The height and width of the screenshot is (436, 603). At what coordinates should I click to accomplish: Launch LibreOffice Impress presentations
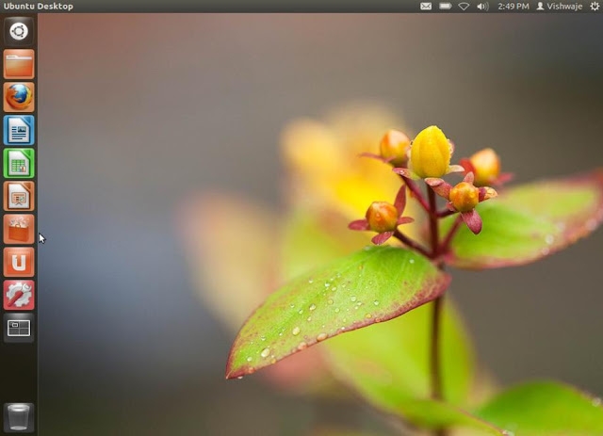pyautogui.click(x=18, y=196)
